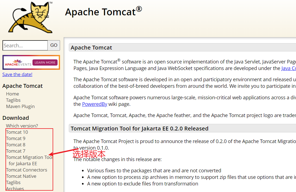Choose the Tomcat 8 download link
Viewport: 296px width, 192px height.
tap(16, 145)
